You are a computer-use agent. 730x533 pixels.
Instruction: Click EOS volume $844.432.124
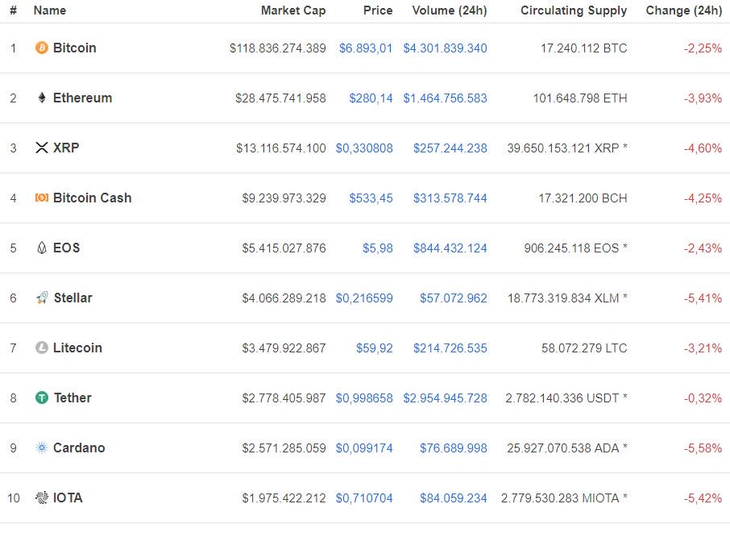(x=450, y=248)
